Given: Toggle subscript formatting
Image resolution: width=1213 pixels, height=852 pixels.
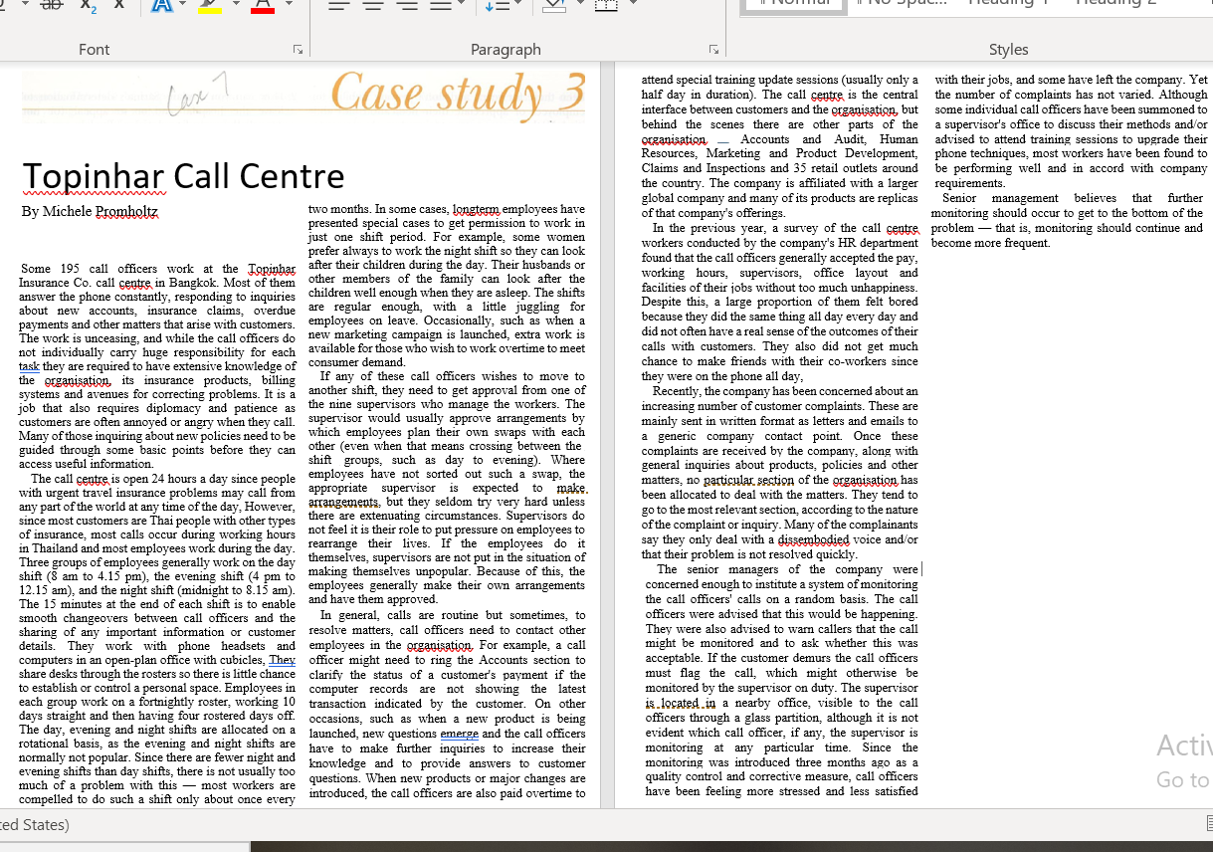Looking at the screenshot, I should 88,5.
